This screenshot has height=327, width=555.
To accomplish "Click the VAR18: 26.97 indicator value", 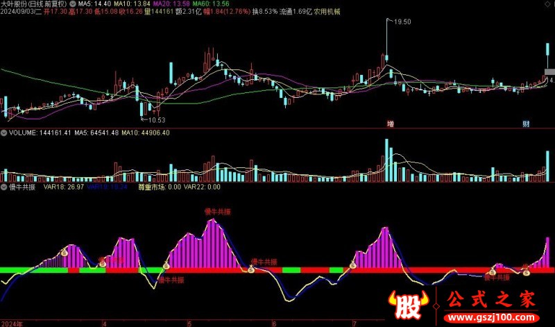I will pos(64,187).
